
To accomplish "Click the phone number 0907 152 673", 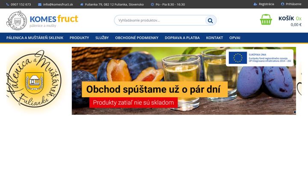I will [x=21, y=4].
